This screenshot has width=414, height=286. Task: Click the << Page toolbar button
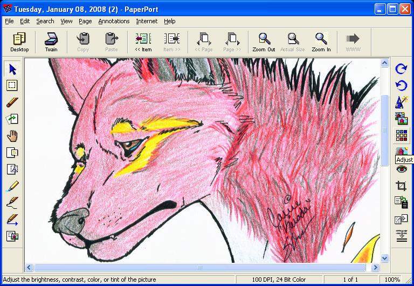click(204, 42)
